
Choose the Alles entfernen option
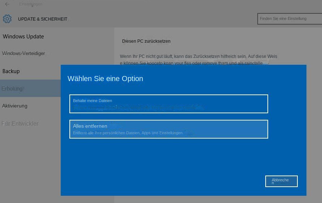169,129
